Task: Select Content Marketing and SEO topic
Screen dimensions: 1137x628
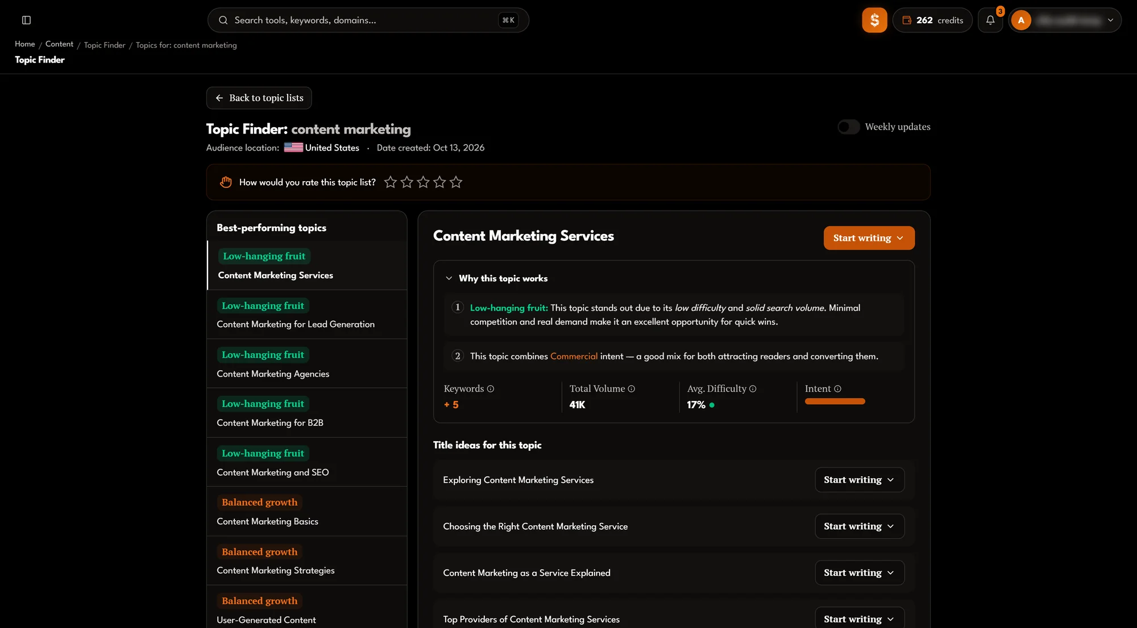Action: 307,462
